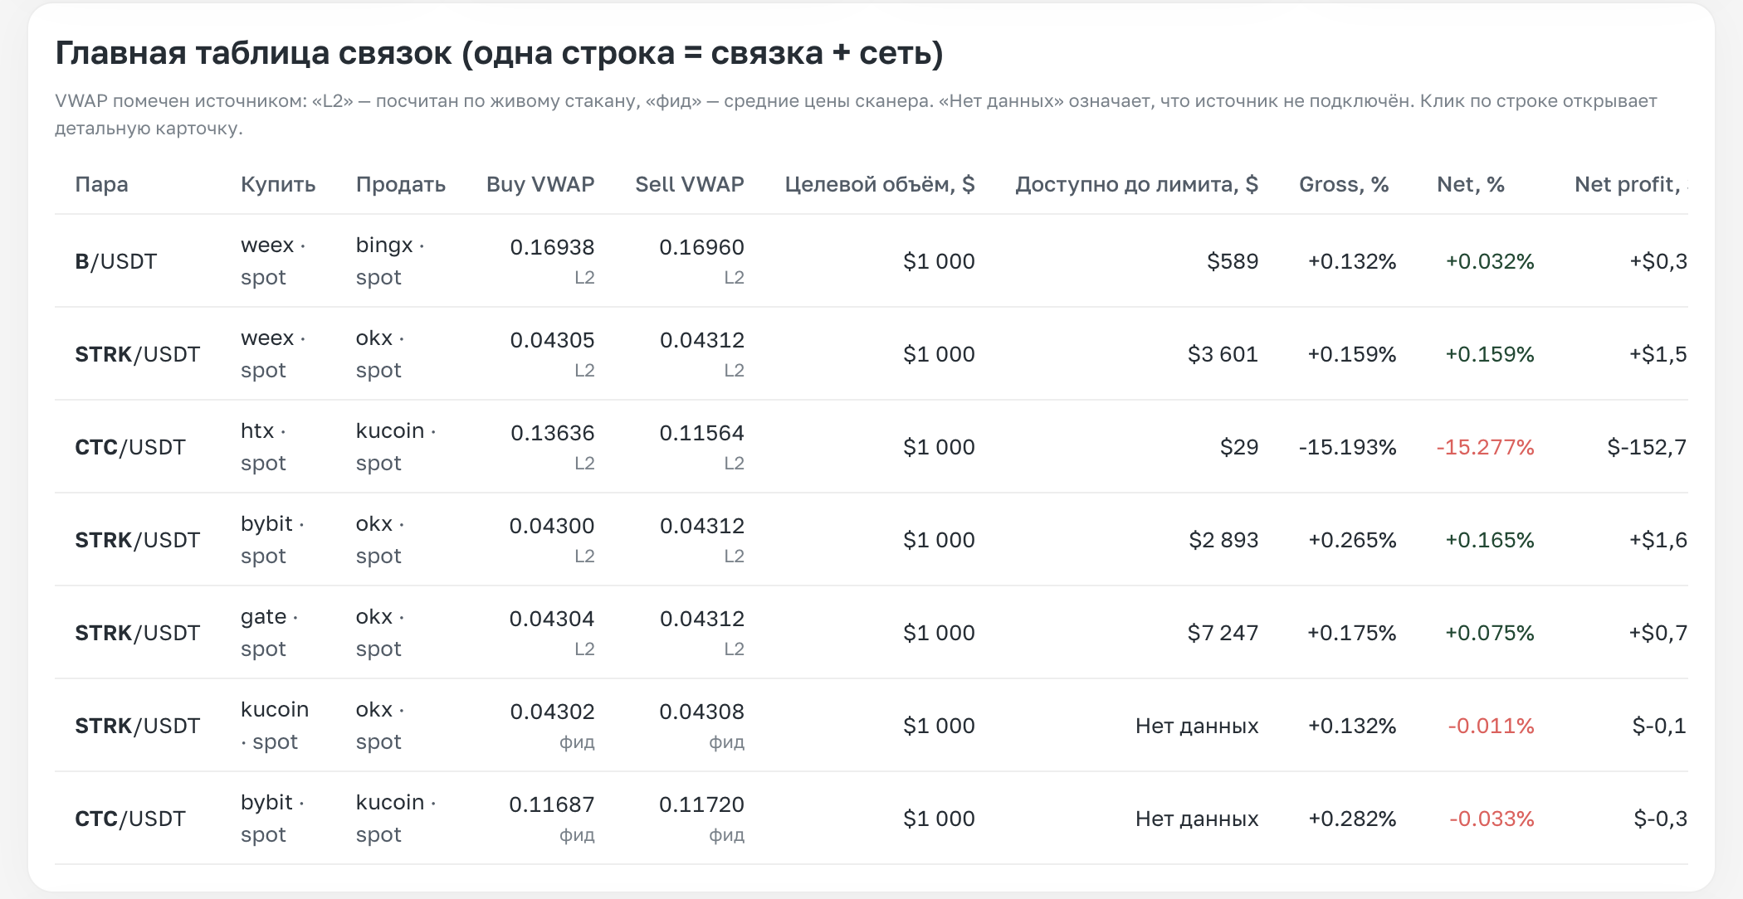Click the gross value +0.159%
The height and width of the screenshot is (899, 1743).
[1352, 354]
